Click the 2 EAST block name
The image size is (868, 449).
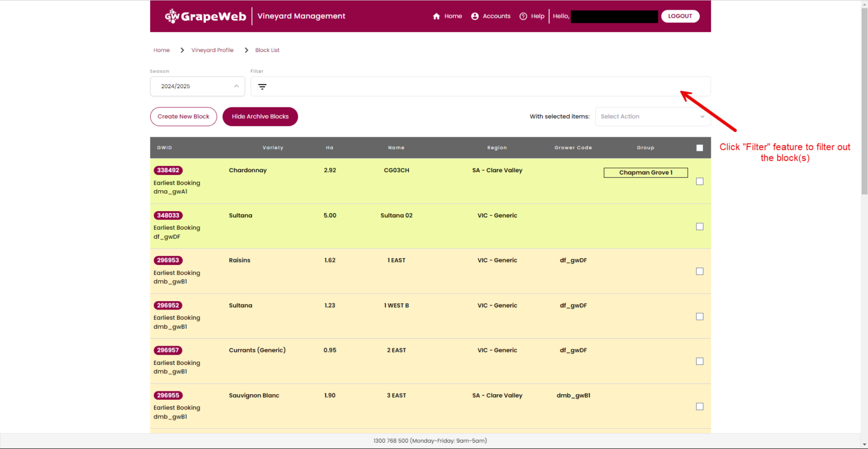(x=396, y=350)
